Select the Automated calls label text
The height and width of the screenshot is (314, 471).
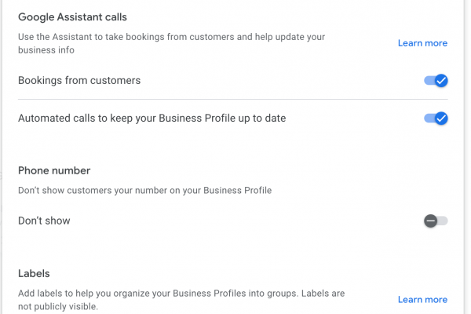point(152,119)
